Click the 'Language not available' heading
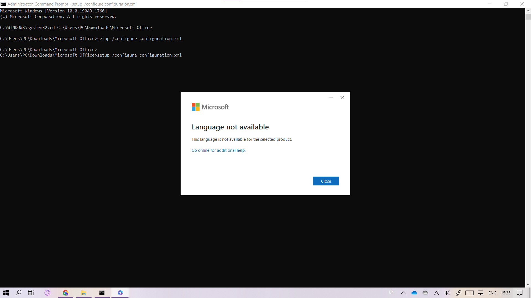This screenshot has width=531, height=298. (230, 127)
